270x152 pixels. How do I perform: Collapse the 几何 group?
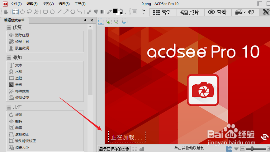[x=9, y=107]
